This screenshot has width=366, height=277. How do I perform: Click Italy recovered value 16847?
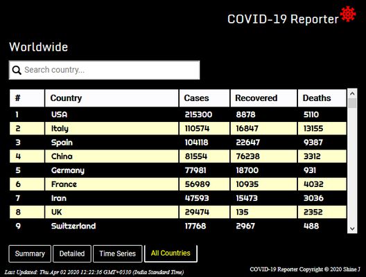click(x=247, y=129)
